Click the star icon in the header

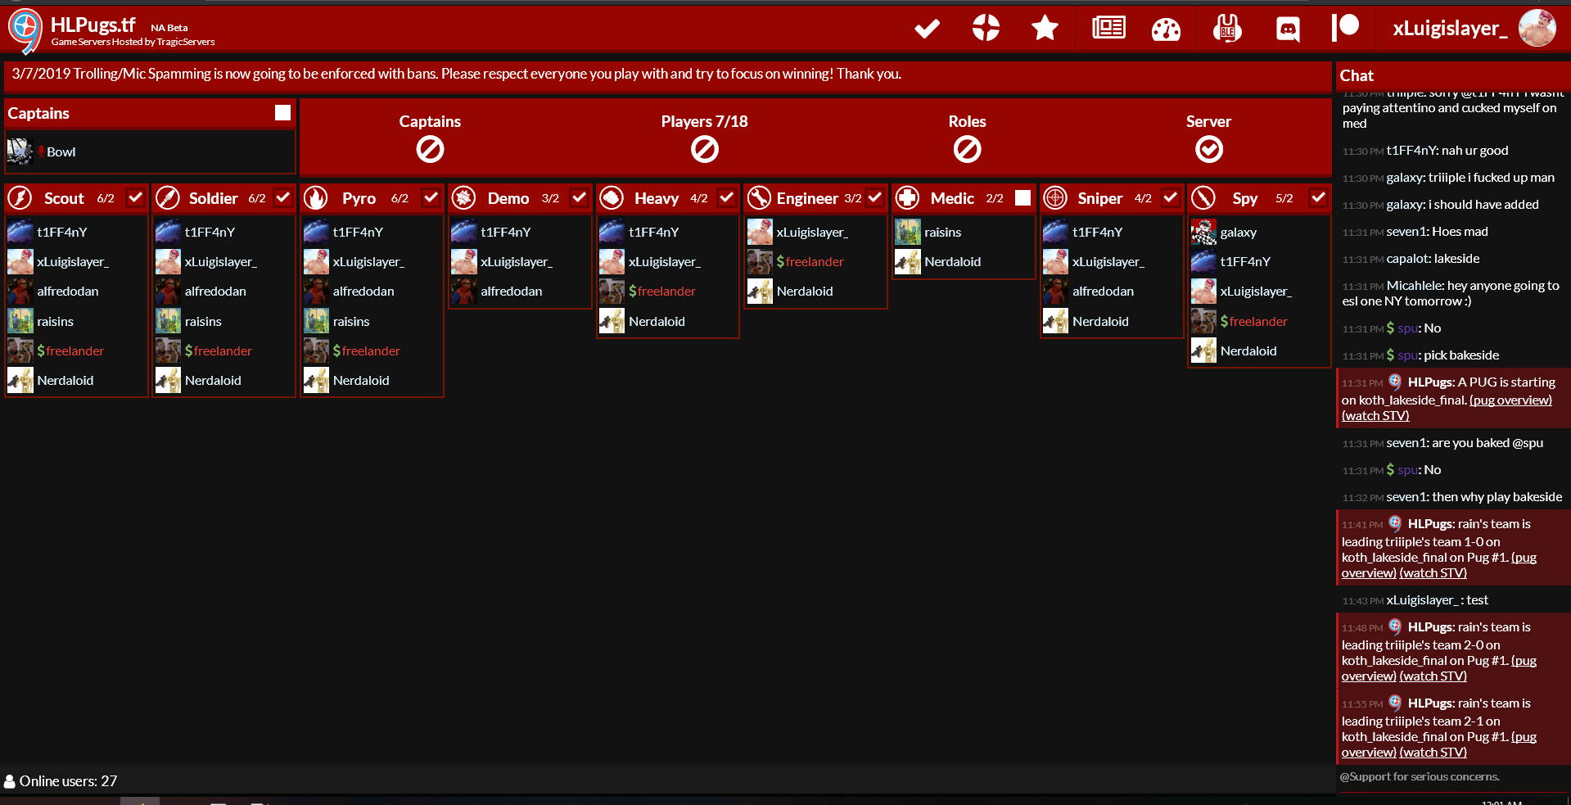tap(1045, 29)
